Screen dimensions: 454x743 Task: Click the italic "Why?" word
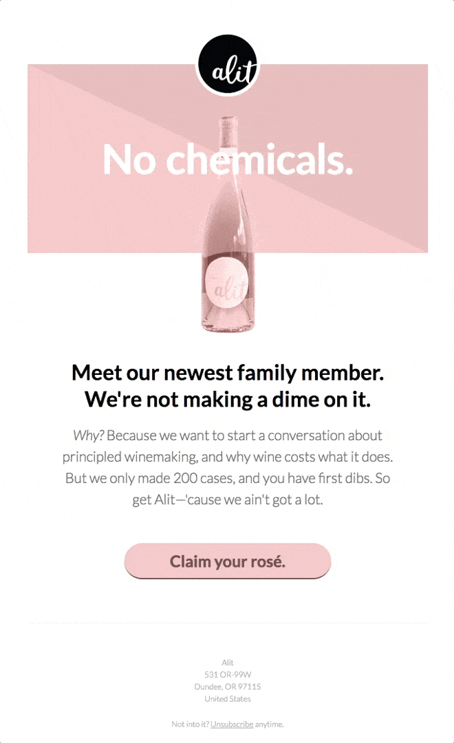(88, 435)
